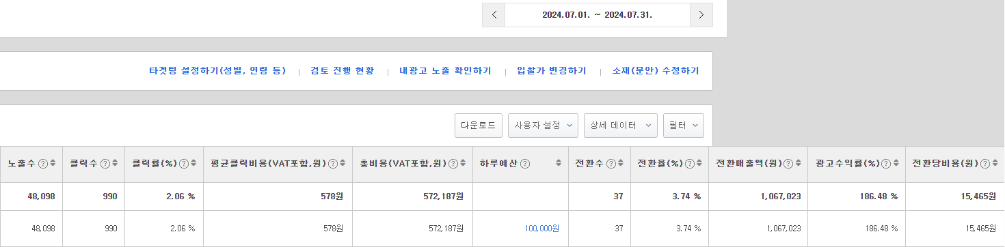Screen dimensions: 1005x247
Task: Expand the 상세 데이터 dropdown
Action: pyautogui.click(x=621, y=126)
